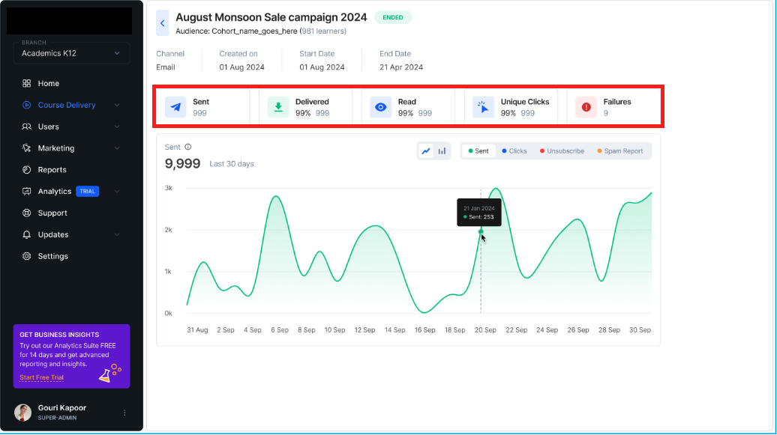This screenshot has width=777, height=435.
Task: Open Reports in the sidebar
Action: point(52,170)
